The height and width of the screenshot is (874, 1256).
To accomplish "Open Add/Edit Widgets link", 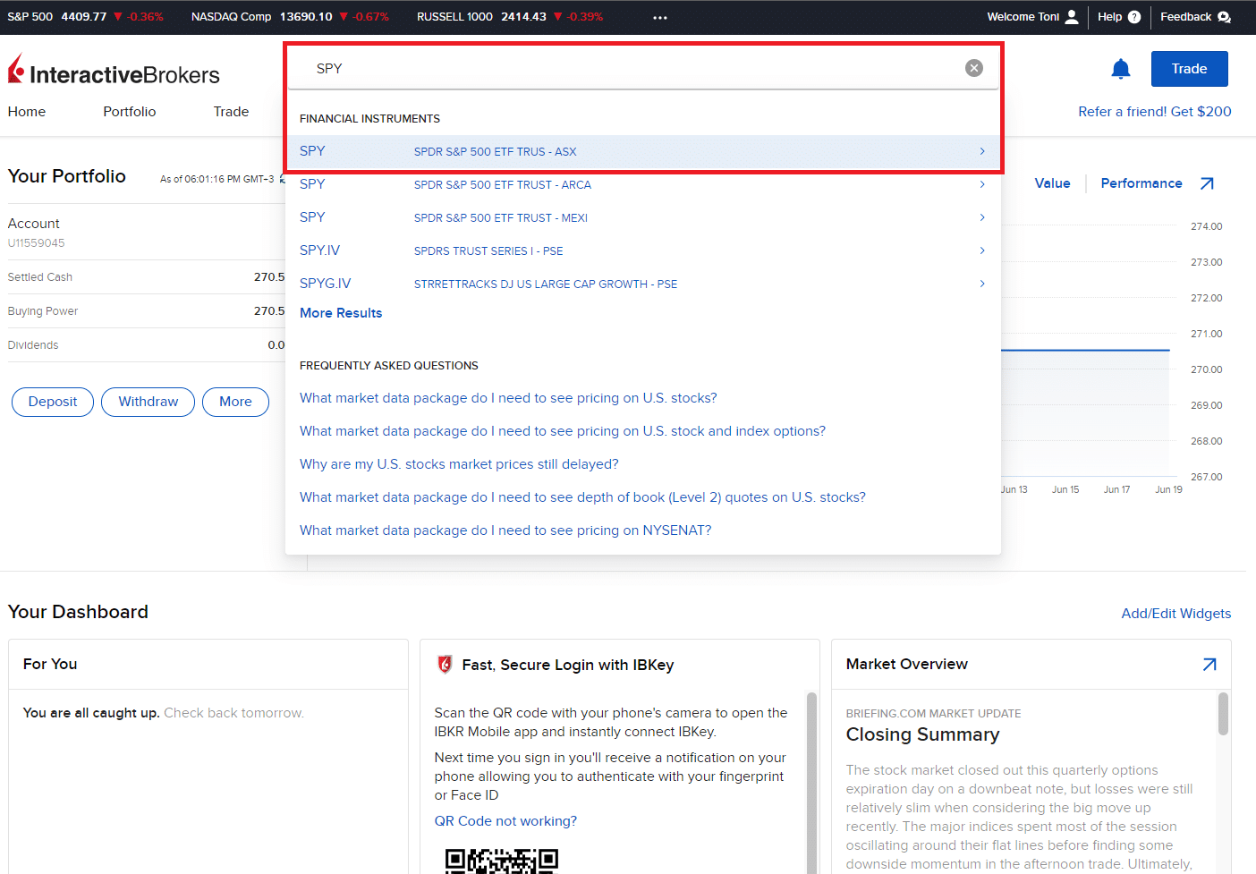I will pos(1175,614).
